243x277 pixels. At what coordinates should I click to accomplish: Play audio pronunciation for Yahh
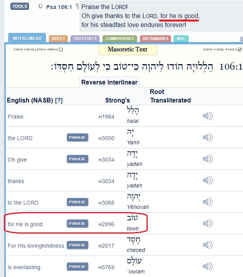coord(207,137)
